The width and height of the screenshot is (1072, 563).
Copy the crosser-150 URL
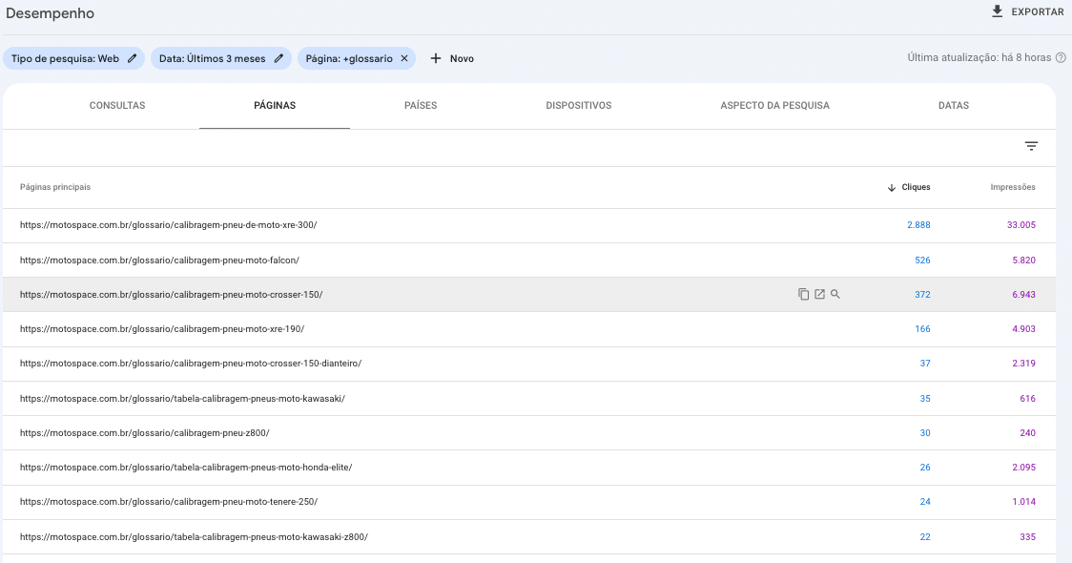click(x=803, y=294)
